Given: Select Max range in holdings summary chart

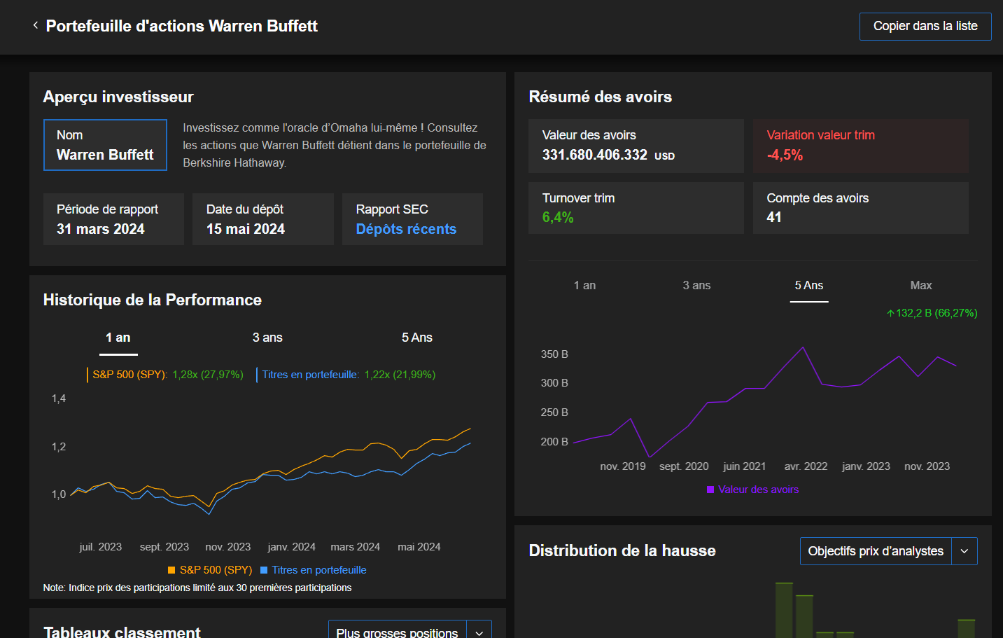Looking at the screenshot, I should [921, 285].
